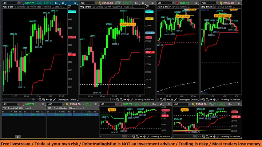Select drawing tool on /NQ 15m chart
The image size is (262, 147).
(218, 136)
